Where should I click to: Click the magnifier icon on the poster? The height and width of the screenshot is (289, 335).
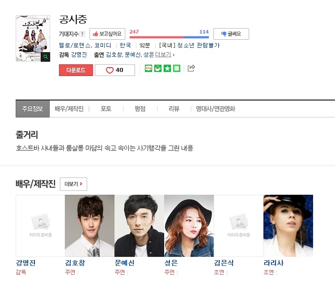pyautogui.click(x=45, y=57)
